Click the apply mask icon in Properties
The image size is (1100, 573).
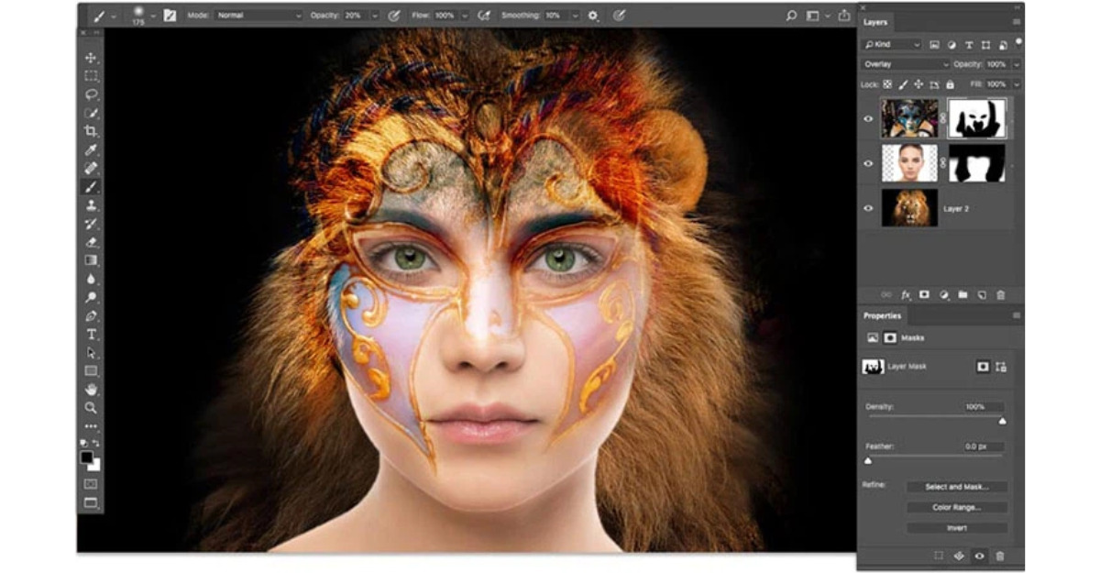[x=959, y=556]
